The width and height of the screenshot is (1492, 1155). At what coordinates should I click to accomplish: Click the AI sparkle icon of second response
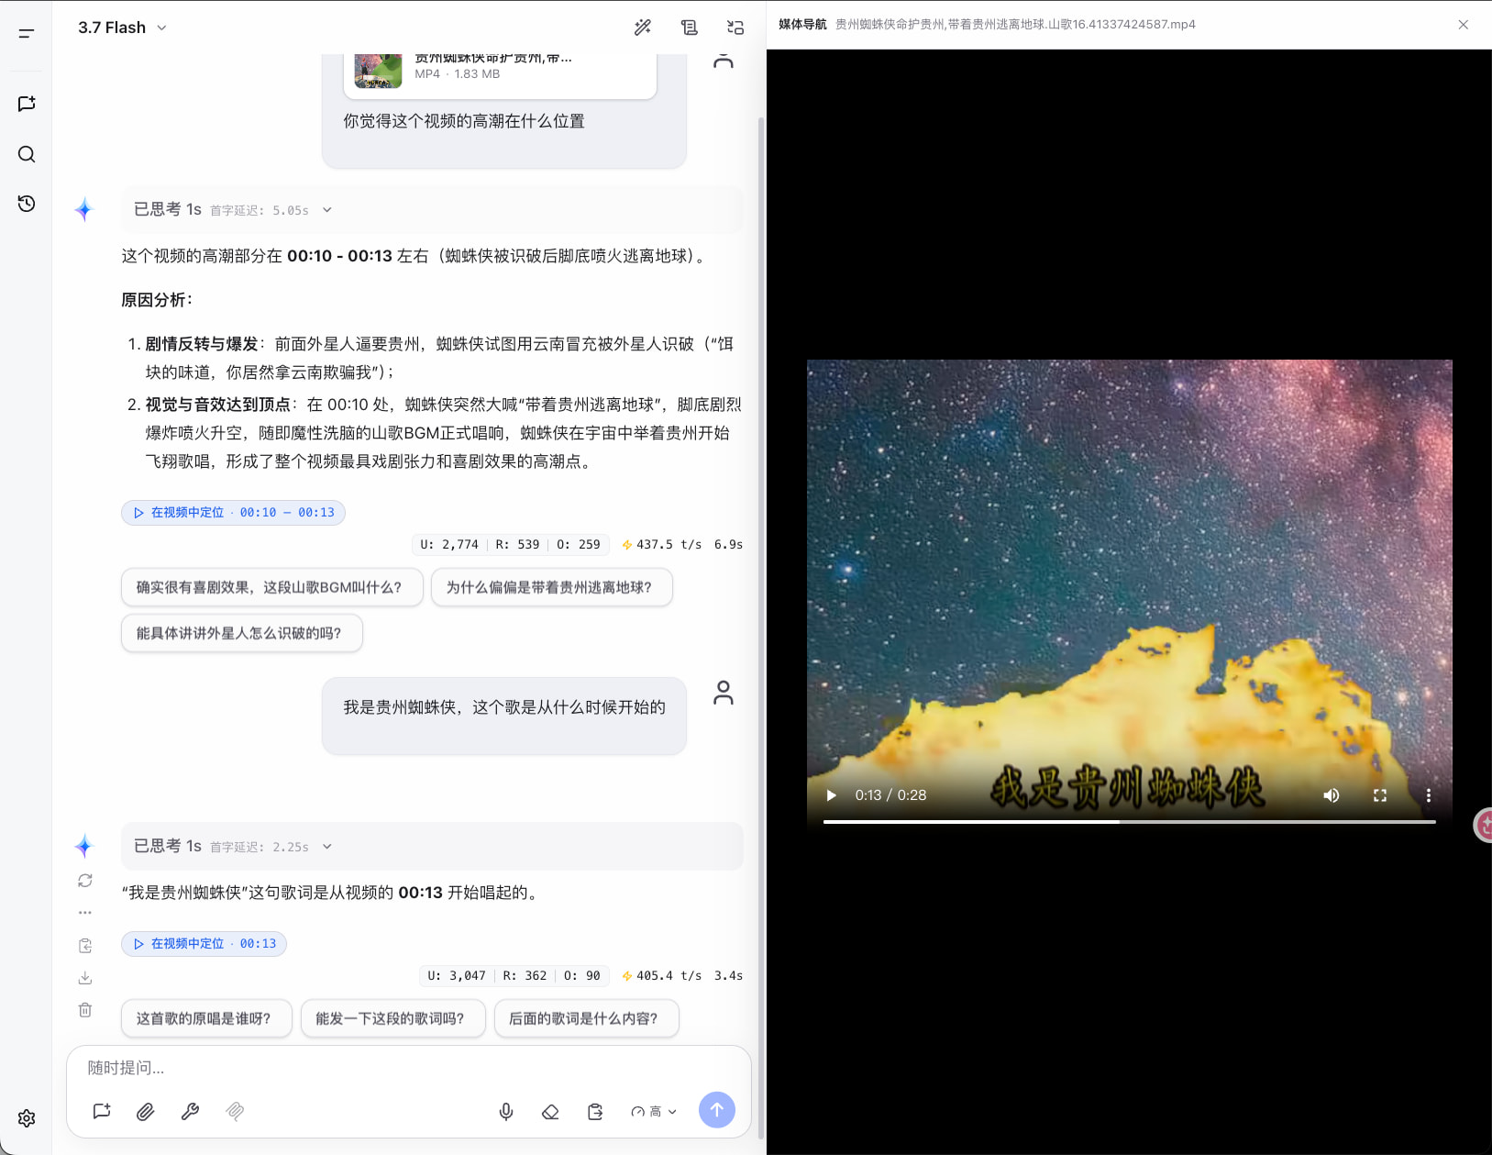click(84, 846)
